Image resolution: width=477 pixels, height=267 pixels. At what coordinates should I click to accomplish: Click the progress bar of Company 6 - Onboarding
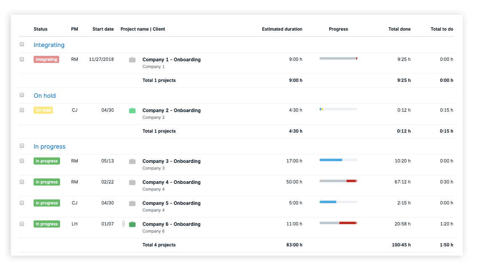click(x=338, y=223)
